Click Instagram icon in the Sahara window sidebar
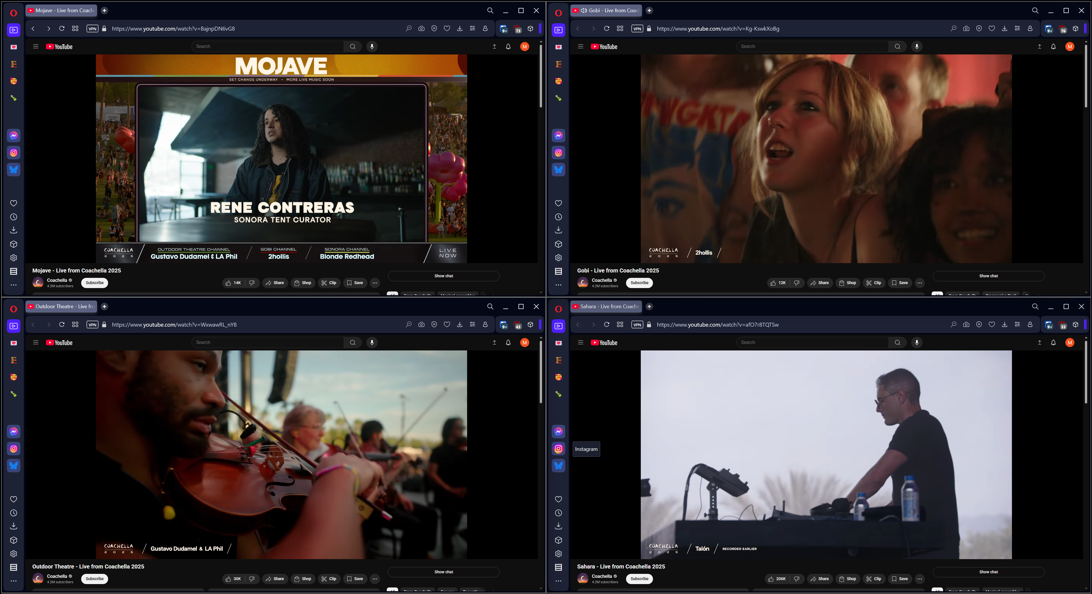 558,449
